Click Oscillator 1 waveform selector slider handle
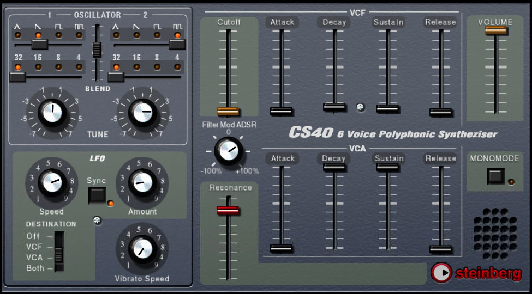The width and height of the screenshot is (532, 294). [40, 44]
